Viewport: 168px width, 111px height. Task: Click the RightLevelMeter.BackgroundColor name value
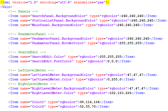[x=63, y=88]
